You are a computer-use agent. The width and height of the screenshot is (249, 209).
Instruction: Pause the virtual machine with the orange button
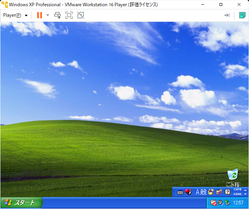coord(40,15)
